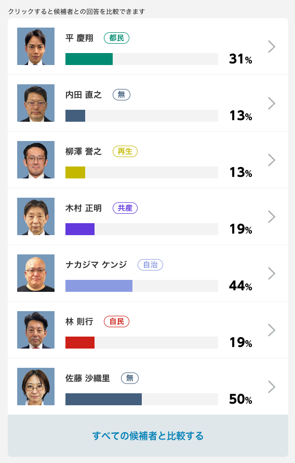Viewport: 295px width, 463px height.
Task: Expand 内田 直之 row chevron
Action: pyautogui.click(x=272, y=104)
